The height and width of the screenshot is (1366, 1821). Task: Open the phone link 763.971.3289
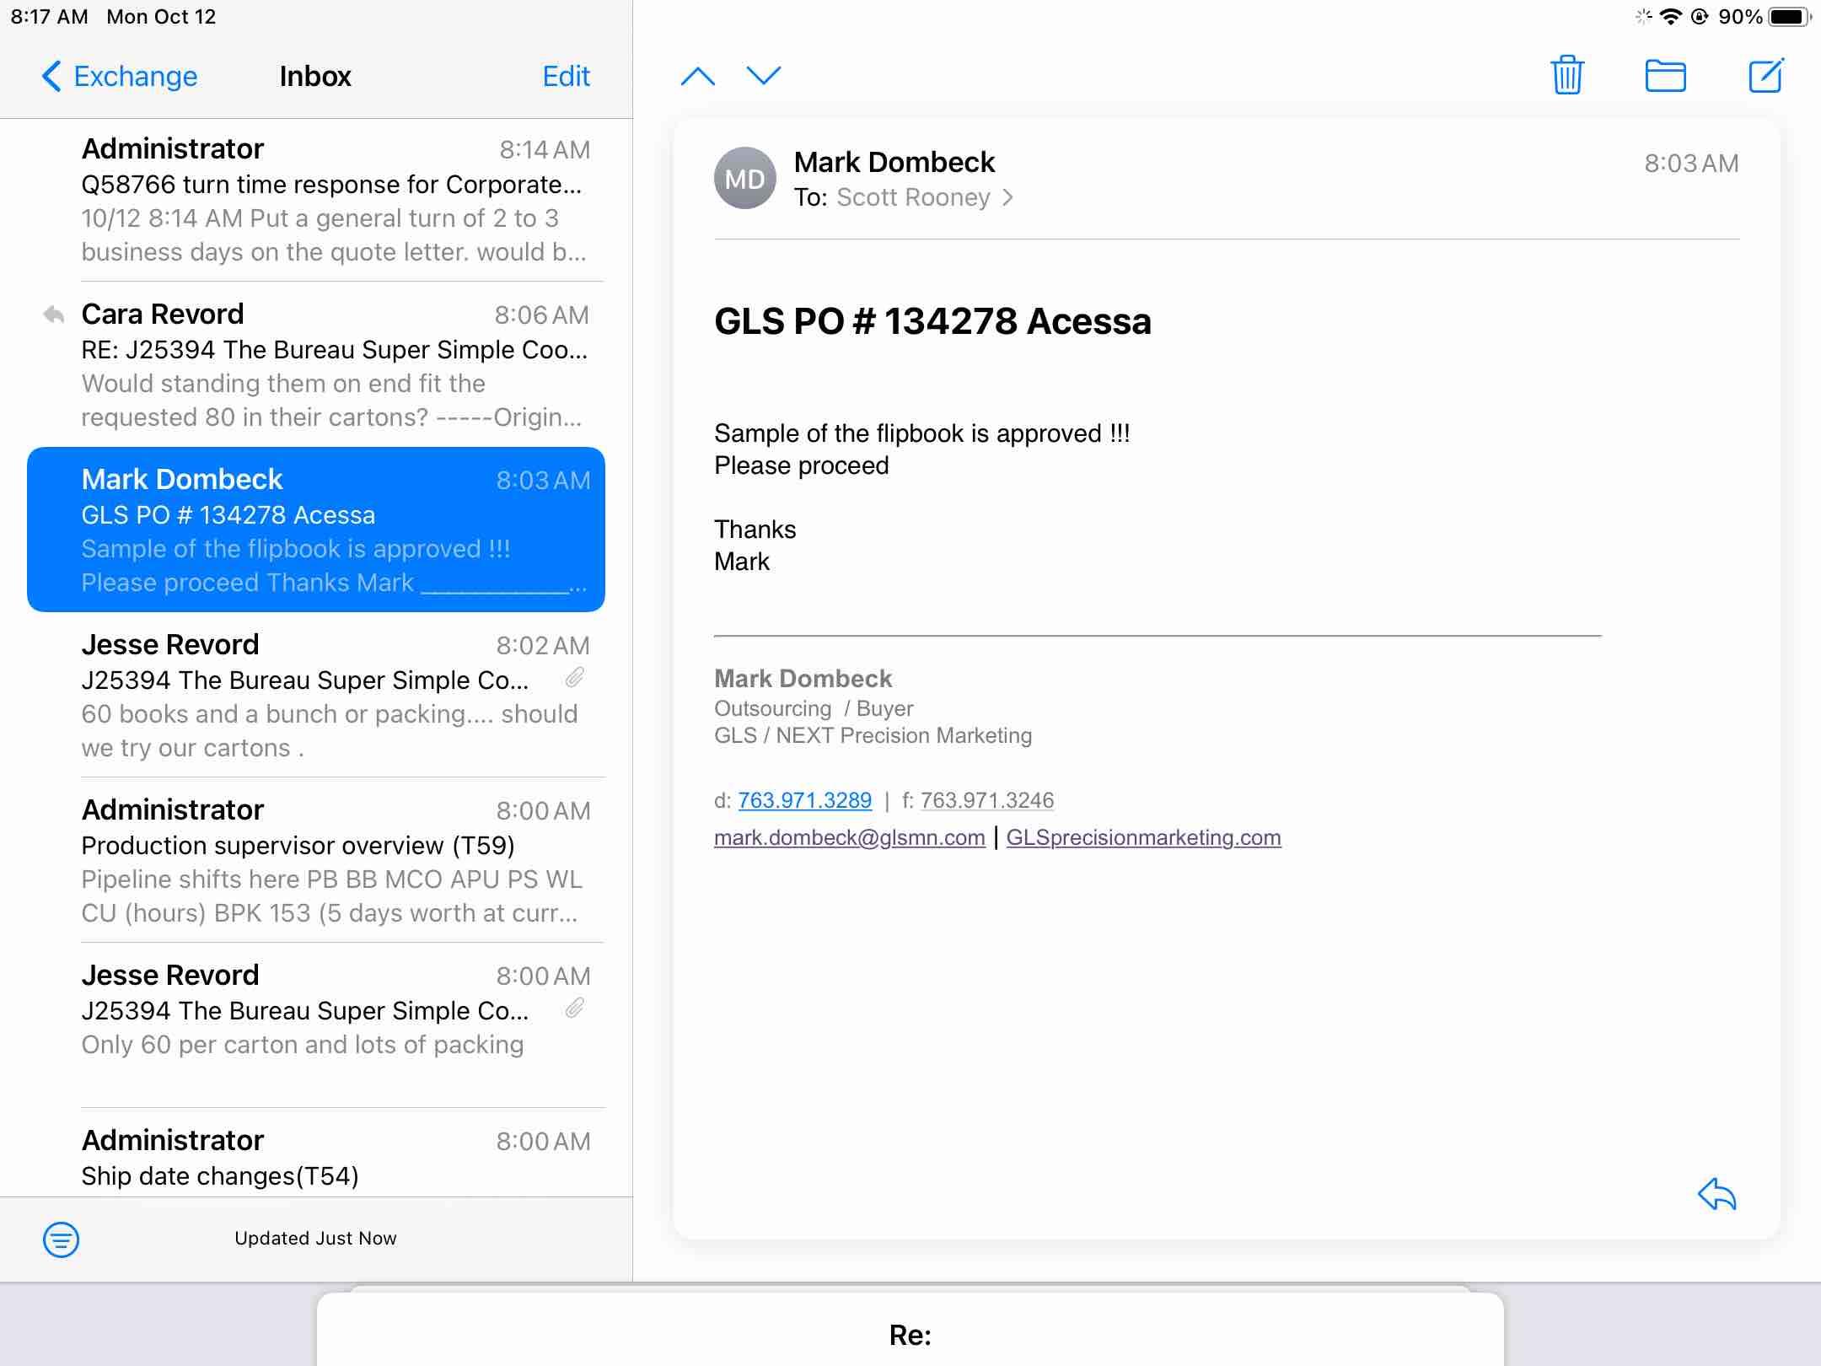[x=804, y=800]
